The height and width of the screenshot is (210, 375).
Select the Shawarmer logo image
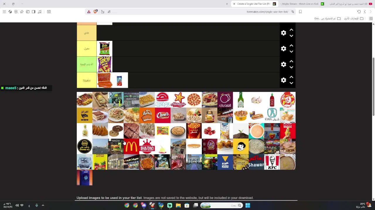pyautogui.click(x=256, y=162)
